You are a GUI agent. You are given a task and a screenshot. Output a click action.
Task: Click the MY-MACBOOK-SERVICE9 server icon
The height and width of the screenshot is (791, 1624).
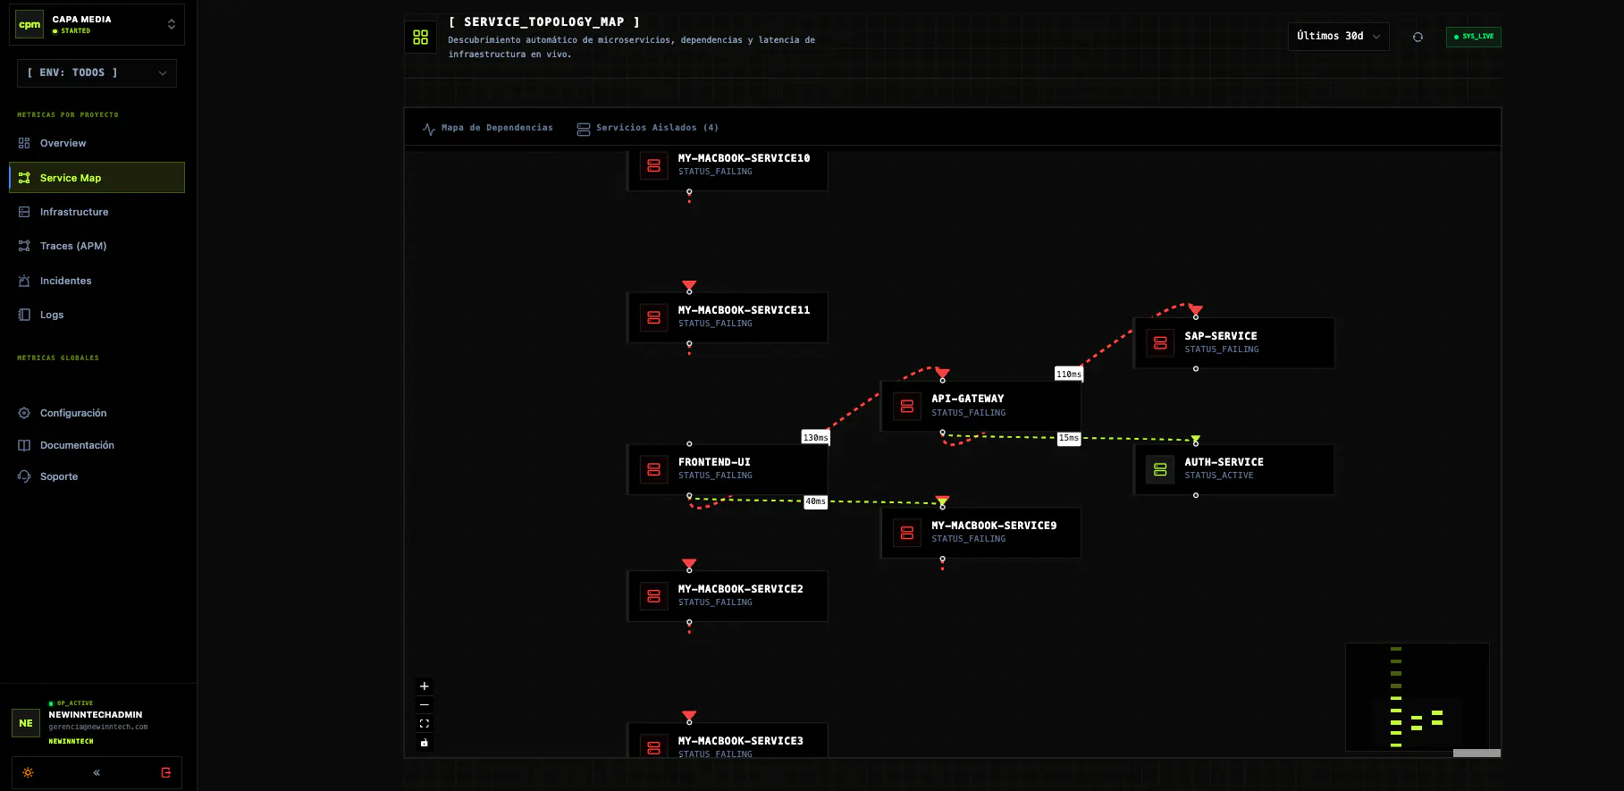coord(907,533)
